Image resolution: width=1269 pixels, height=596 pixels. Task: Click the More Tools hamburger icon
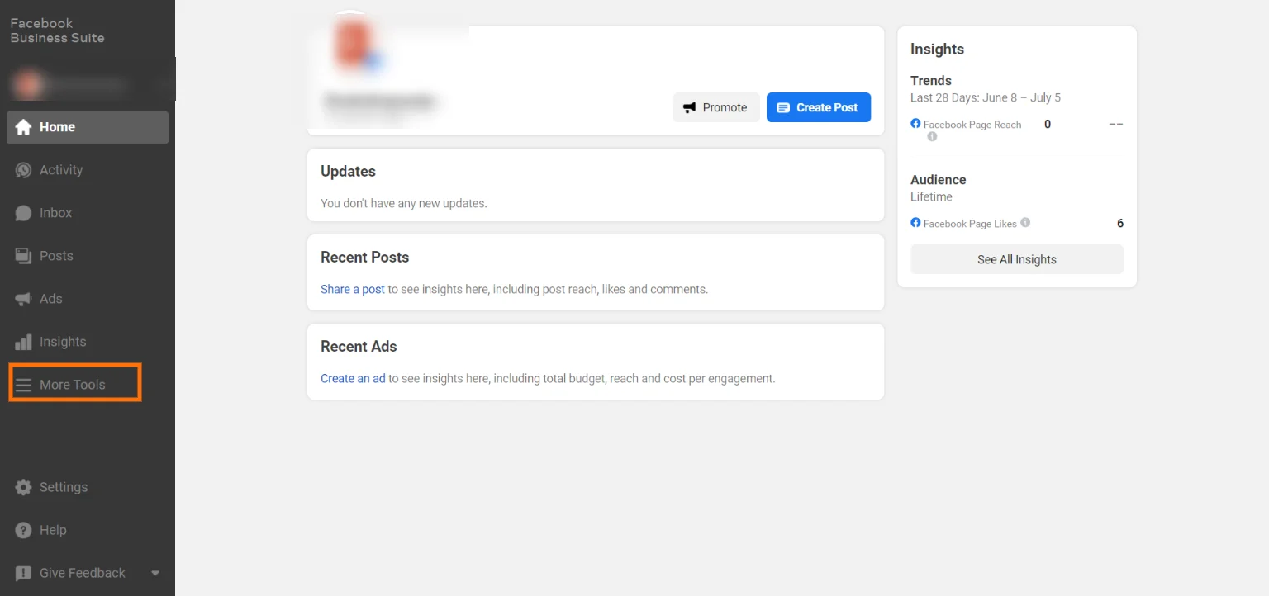pos(23,385)
